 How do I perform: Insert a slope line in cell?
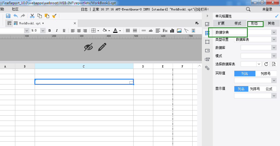(x=186, y=31)
